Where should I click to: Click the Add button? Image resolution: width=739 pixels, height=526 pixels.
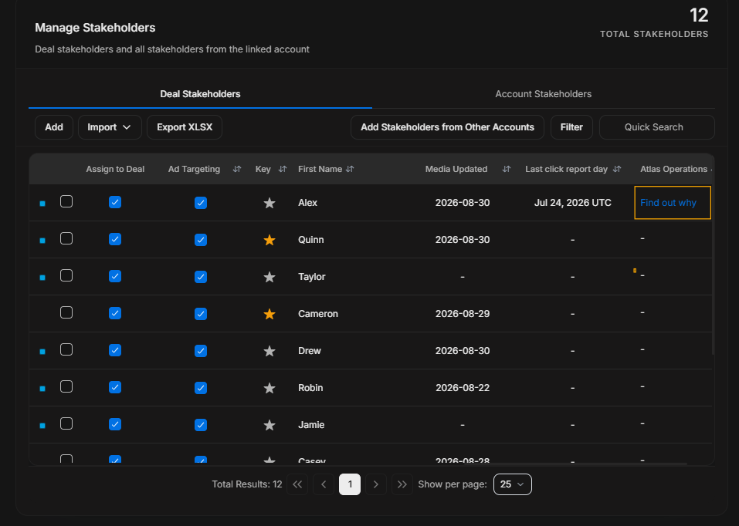point(54,127)
